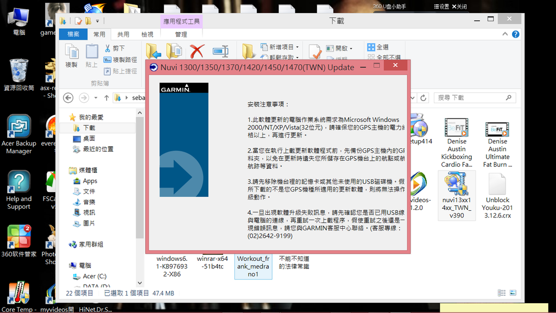
Task: Open the New item (新增項目) dropdown
Action: click(x=280, y=47)
